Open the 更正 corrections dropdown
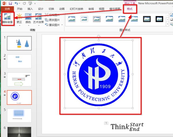173x137 pixels. (x=19, y=19)
